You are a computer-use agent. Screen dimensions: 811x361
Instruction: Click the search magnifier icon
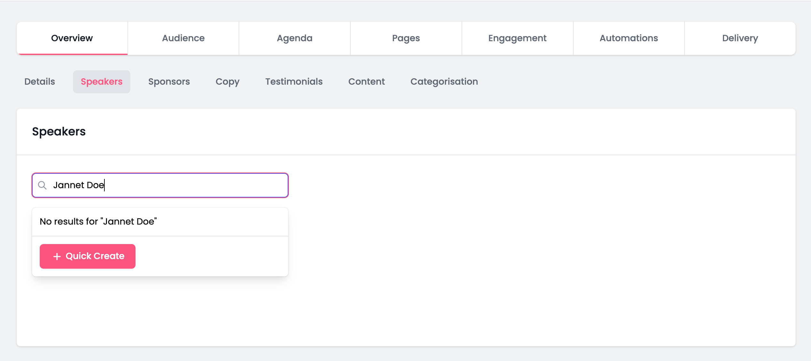pyautogui.click(x=42, y=185)
